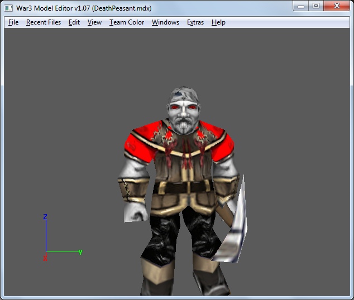Viewport: 354px width, 300px height.
Task: Maximize the War3 Model Editor window
Action: [316, 6]
